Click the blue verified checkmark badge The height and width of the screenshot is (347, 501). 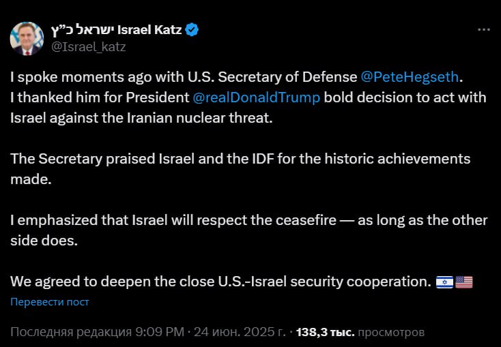(x=192, y=30)
